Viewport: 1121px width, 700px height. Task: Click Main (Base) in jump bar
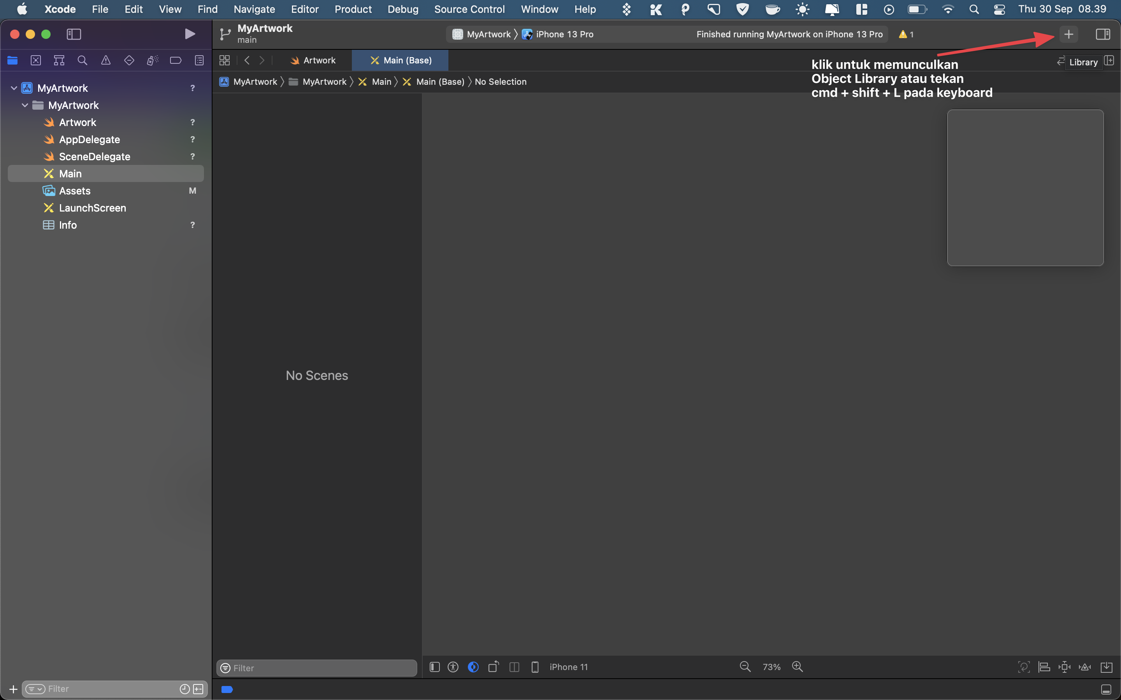434,82
